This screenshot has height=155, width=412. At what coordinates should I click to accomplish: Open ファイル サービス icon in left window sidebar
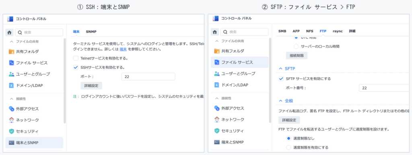click(x=11, y=63)
